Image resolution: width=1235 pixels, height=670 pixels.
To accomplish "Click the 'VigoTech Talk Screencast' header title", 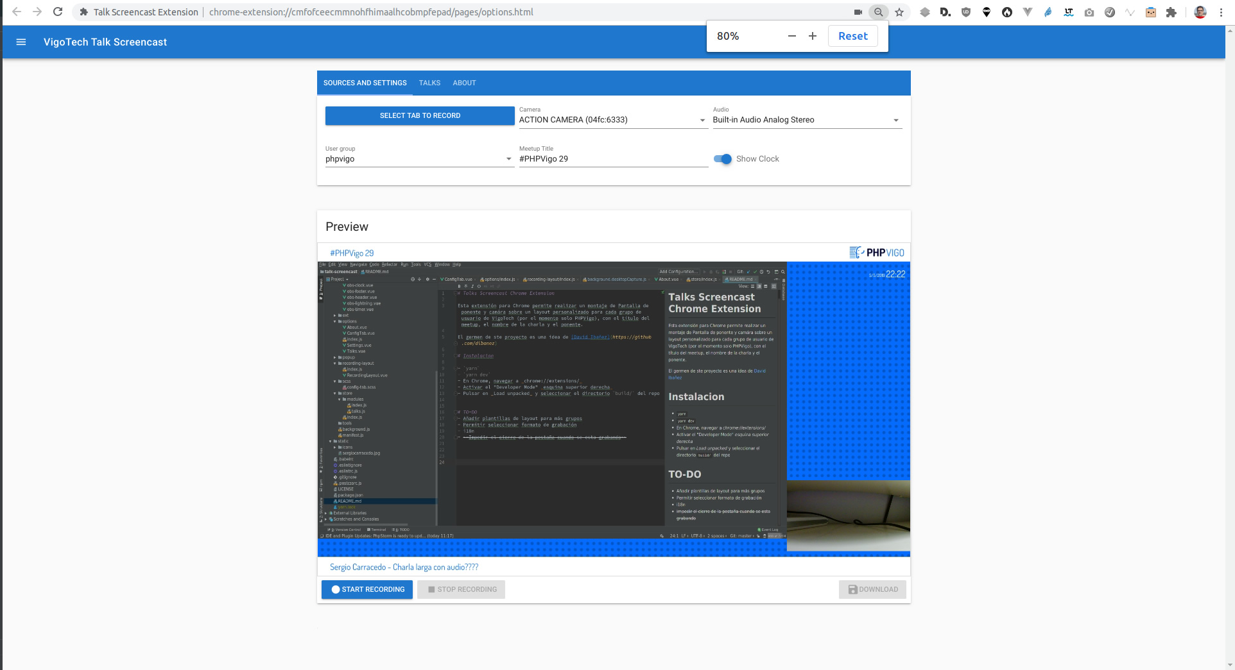I will pyautogui.click(x=105, y=42).
